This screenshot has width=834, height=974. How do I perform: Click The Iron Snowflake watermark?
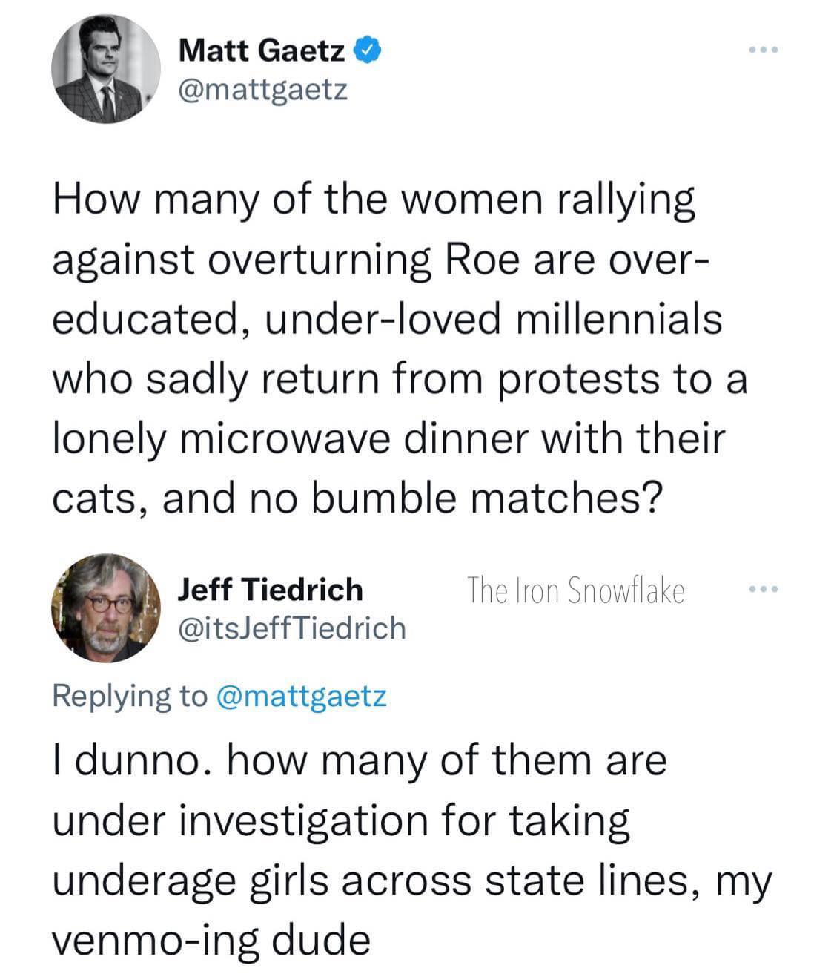(x=575, y=590)
